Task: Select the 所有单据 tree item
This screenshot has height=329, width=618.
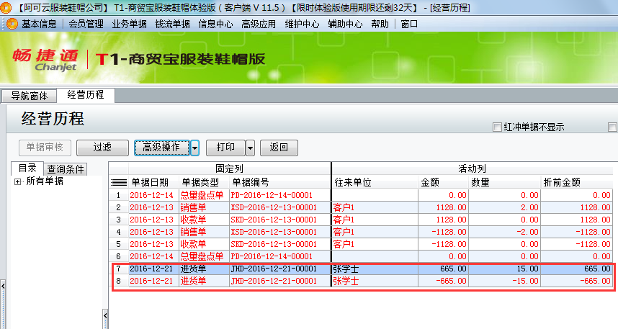Action: (45, 181)
